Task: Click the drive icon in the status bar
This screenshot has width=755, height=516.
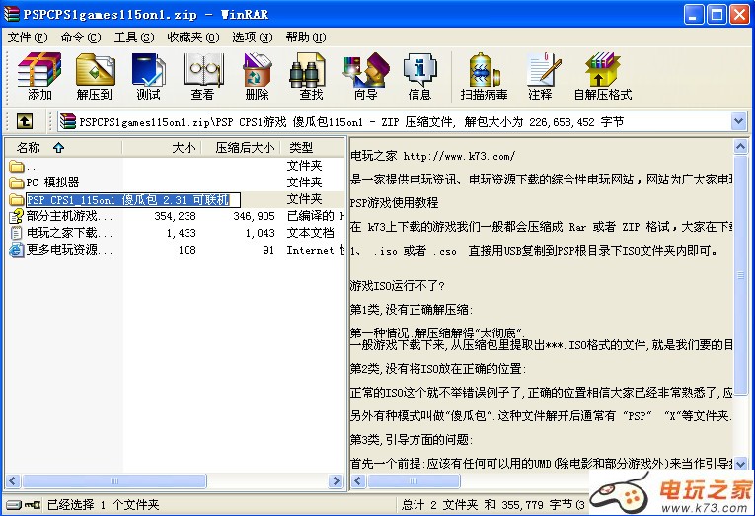Action: pyautogui.click(x=14, y=504)
